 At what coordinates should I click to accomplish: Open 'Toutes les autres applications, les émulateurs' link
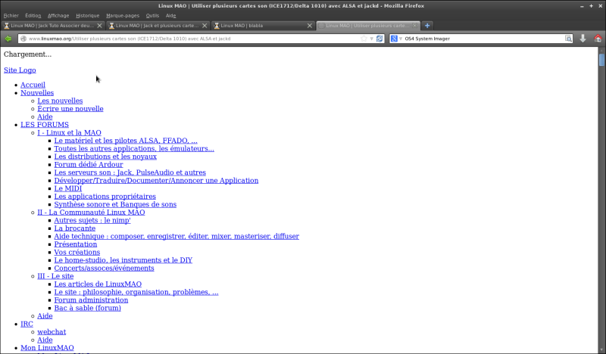point(134,148)
